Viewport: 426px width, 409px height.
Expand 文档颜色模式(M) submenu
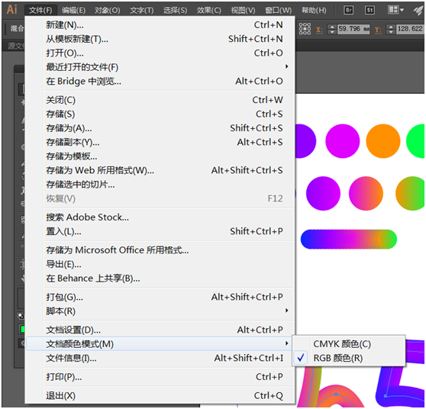(x=160, y=344)
